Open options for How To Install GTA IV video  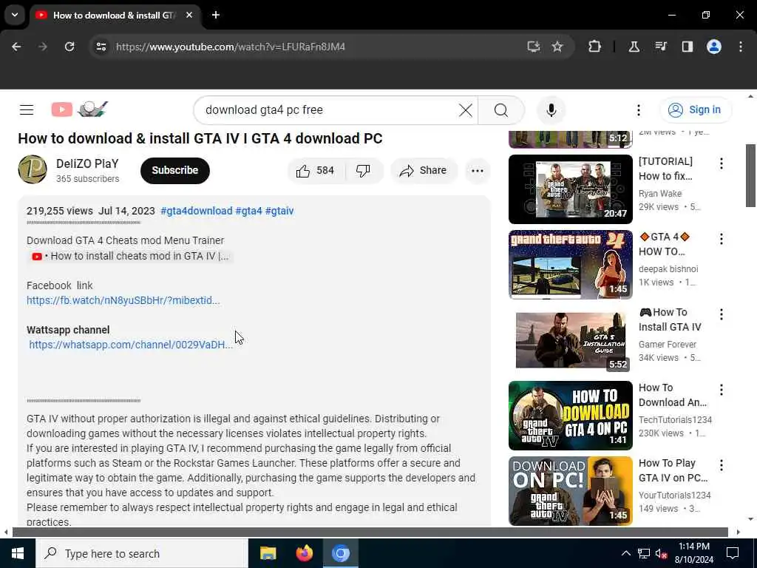(x=722, y=314)
